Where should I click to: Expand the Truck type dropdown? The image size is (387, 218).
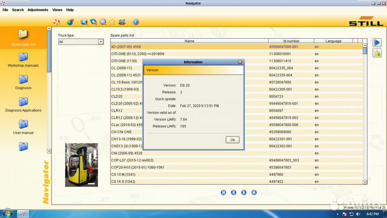tap(101, 41)
